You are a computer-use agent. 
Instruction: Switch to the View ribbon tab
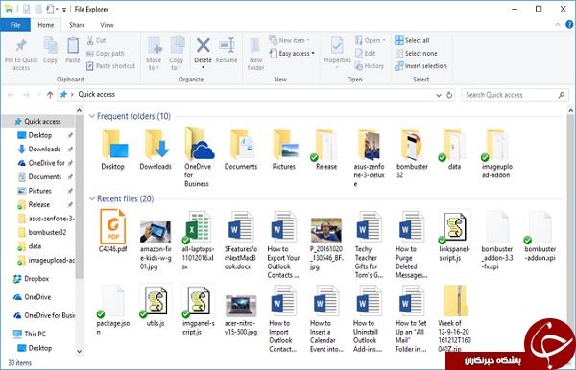[107, 25]
